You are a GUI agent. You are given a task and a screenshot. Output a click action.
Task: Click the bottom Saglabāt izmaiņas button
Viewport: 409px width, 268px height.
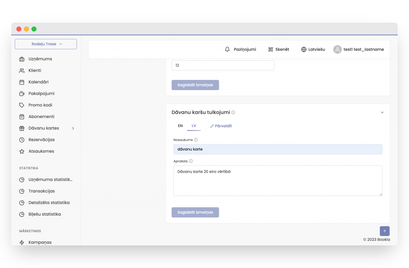click(195, 212)
